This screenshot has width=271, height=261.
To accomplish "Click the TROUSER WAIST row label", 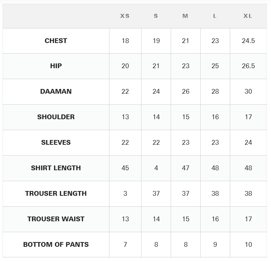I will 56,219.
